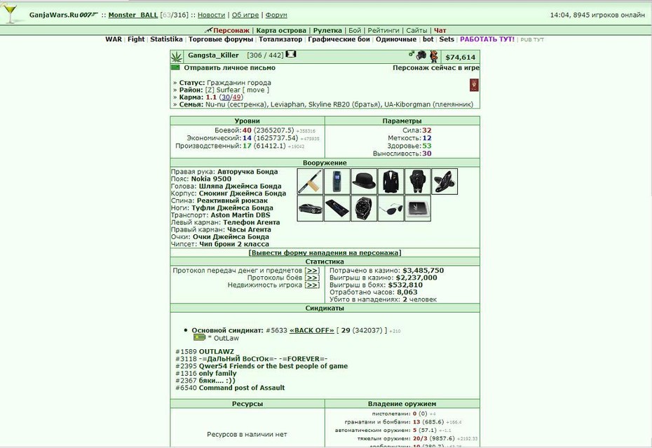Go to the Fight shortcut link
Screen dimensions: 652x448
[136, 39]
